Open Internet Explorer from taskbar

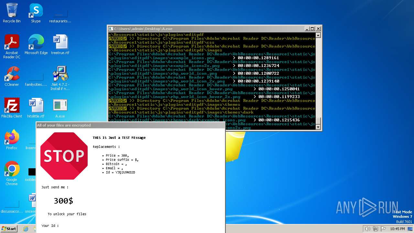coord(26,229)
